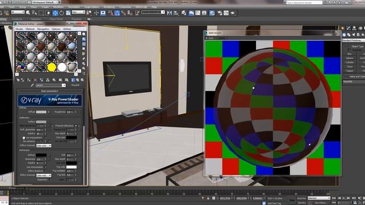
Task: Click the VRayMtl material type button
Action: [x=75, y=85]
